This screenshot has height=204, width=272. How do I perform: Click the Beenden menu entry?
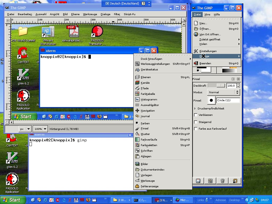point(205,63)
